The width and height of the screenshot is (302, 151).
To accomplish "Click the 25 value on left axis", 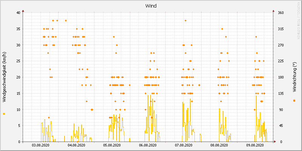I will coord(18,61).
